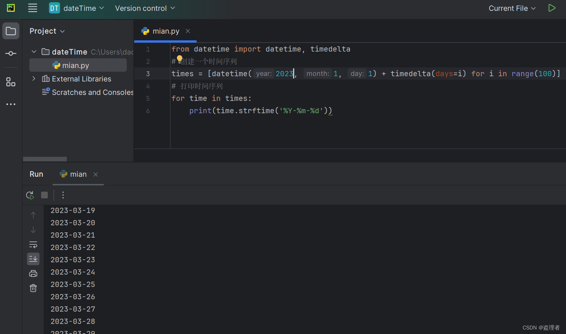The height and width of the screenshot is (334, 566).
Task: Expand the External Libraries node
Action: [34, 78]
